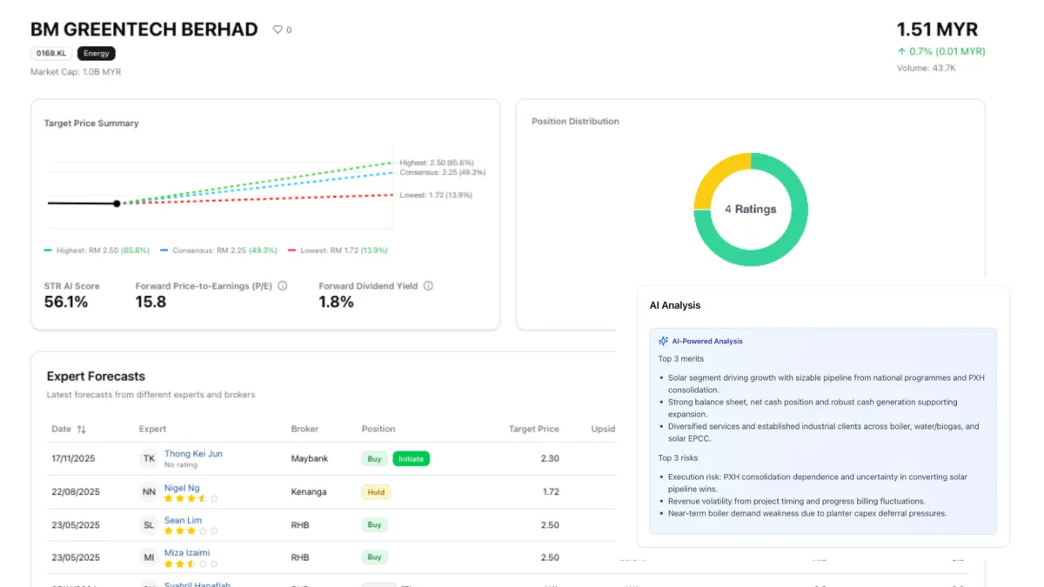Sort forecasts by the Date sort arrows
Image resolution: width=1044 pixels, height=587 pixels.
coord(82,429)
